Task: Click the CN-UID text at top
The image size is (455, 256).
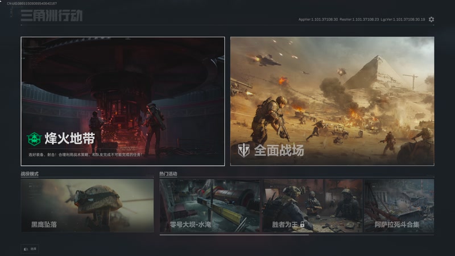Action: (x=32, y=3)
